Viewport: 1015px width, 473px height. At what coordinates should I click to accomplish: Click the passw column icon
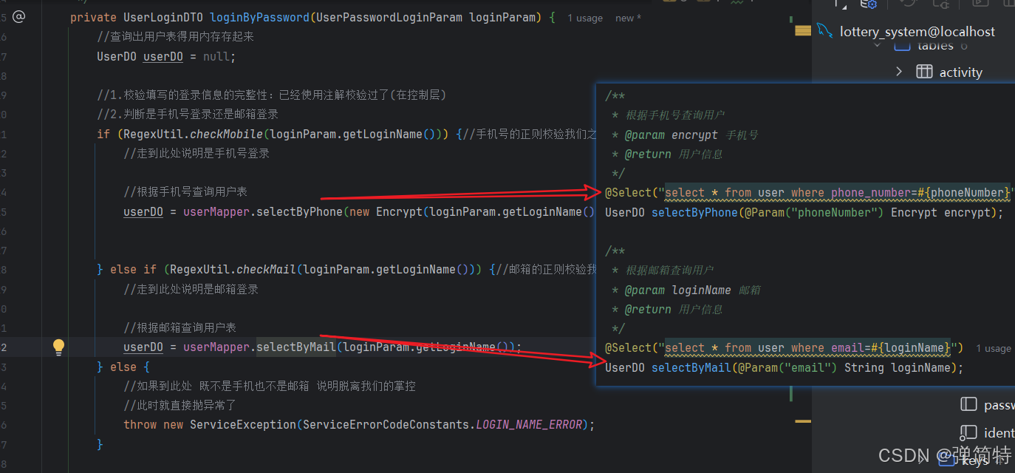tap(968, 404)
